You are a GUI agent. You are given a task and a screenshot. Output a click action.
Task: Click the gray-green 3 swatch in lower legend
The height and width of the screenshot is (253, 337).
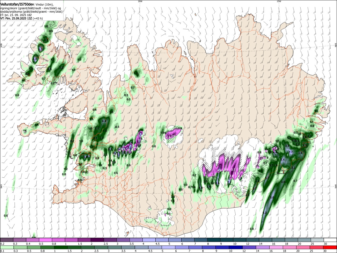(115, 247)
